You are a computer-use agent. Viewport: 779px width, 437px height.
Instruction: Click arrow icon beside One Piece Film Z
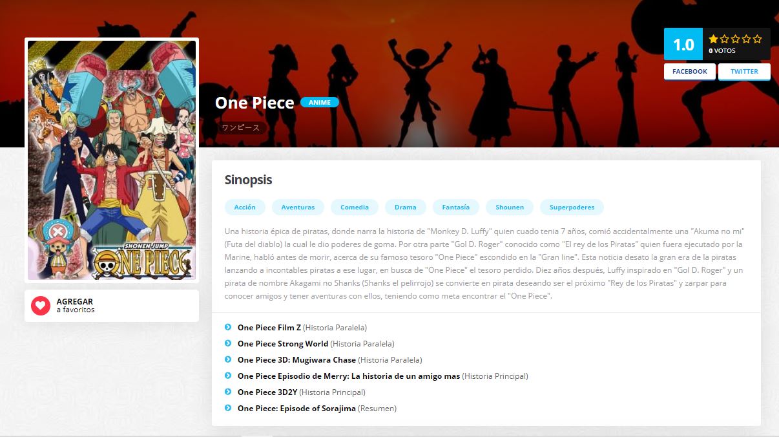pos(228,327)
